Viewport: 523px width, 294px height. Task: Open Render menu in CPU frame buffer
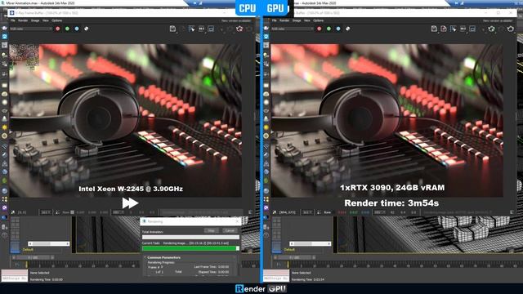coord(23,20)
